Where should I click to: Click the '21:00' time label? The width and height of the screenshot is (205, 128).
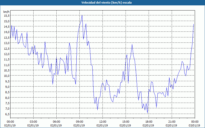tap(172, 122)
